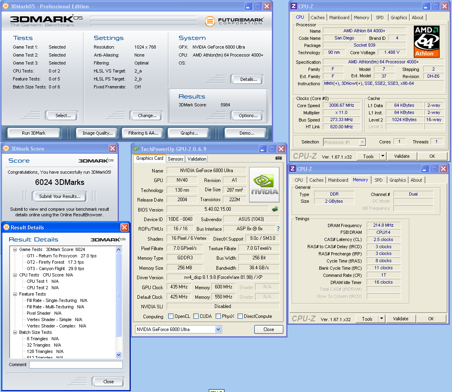Image resolution: width=452 pixels, height=392 pixels.
Task: Open the Processor #1 selection dropdown
Action: click(363, 142)
